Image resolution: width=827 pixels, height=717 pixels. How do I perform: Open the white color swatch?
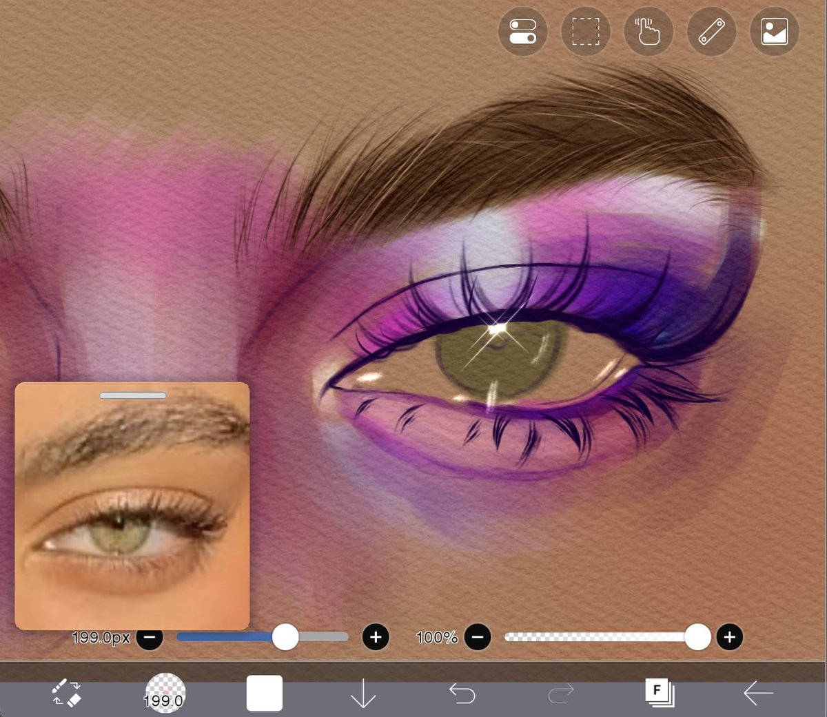tap(265, 693)
